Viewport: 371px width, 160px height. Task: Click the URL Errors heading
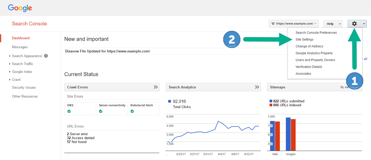click(x=75, y=126)
